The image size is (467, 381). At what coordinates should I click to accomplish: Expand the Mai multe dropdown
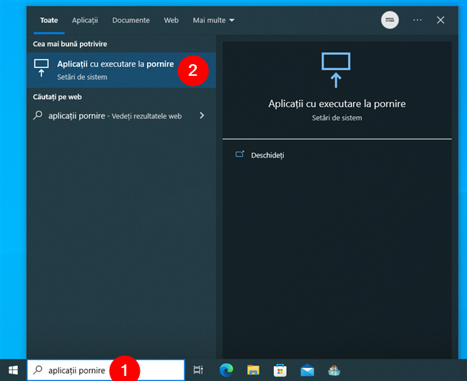tap(213, 20)
